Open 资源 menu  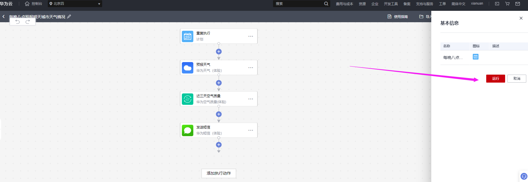pos(362,4)
